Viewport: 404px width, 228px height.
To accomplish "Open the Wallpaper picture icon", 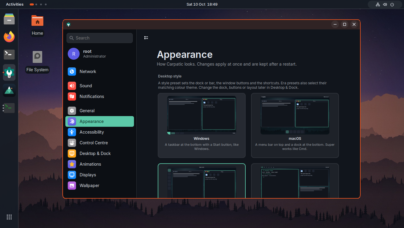I will click(72, 186).
